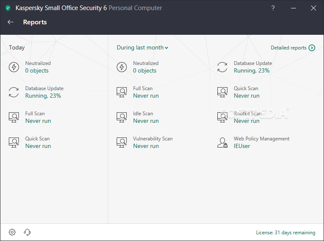324x241 pixels.
Task: Click the Detailed reports circled arrow icon
Action: point(312,48)
